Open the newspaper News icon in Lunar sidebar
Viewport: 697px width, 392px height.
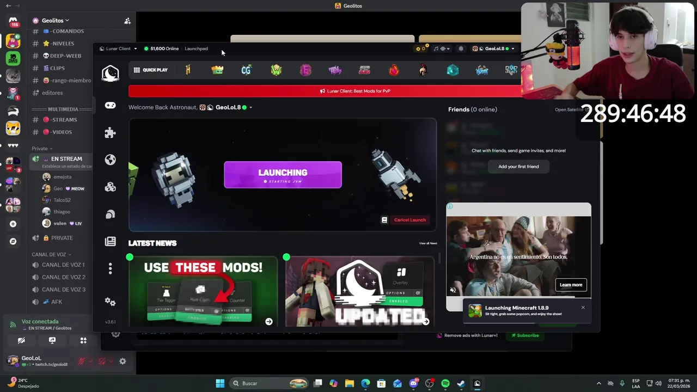point(110,241)
